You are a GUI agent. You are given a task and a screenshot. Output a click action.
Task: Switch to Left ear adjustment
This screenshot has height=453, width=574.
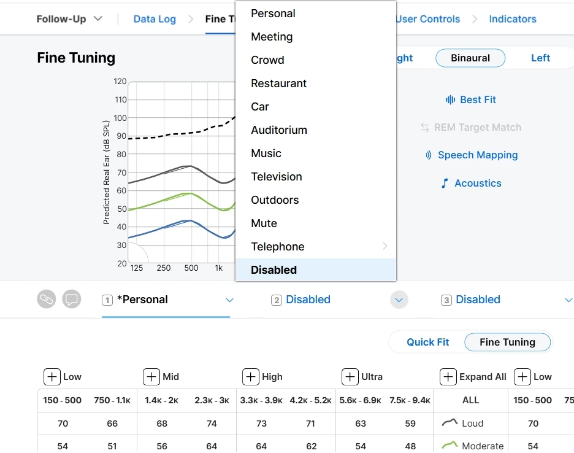tap(540, 58)
